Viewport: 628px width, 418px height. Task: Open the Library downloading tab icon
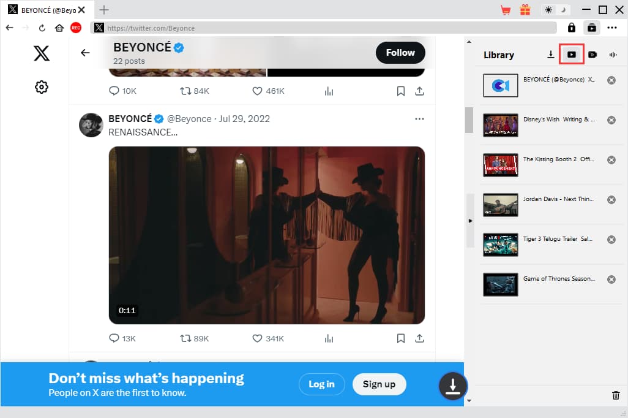tap(551, 55)
